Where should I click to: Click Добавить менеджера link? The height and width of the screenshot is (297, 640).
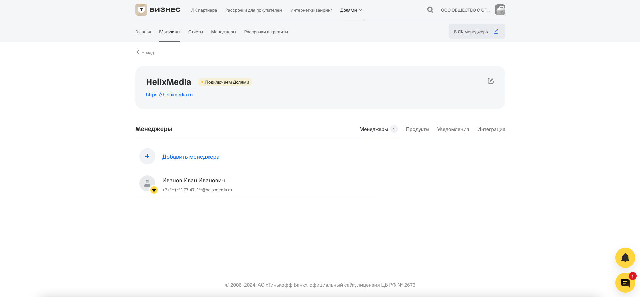pos(191,157)
